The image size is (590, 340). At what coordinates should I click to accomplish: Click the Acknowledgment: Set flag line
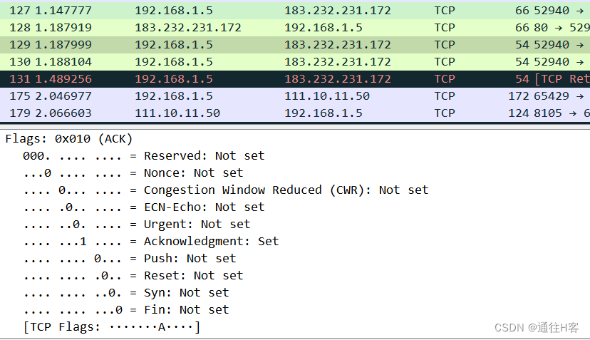pos(211,241)
